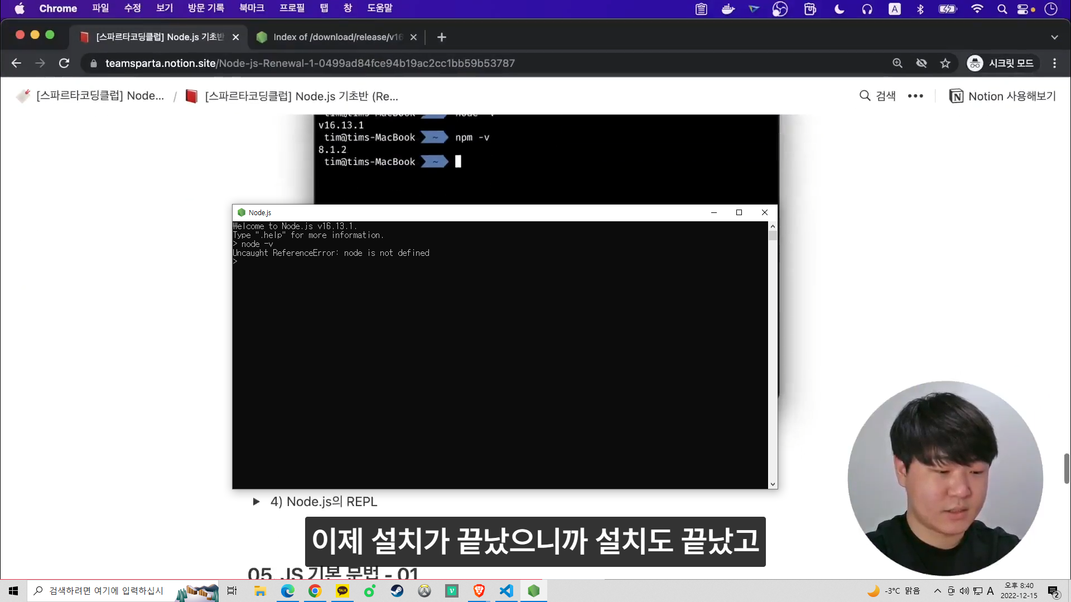Open KakaoTalk from the taskbar

point(342,591)
